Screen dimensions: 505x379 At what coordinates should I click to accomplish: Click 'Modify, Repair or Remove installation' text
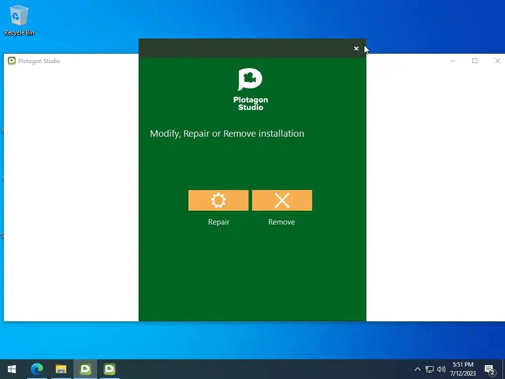point(227,133)
